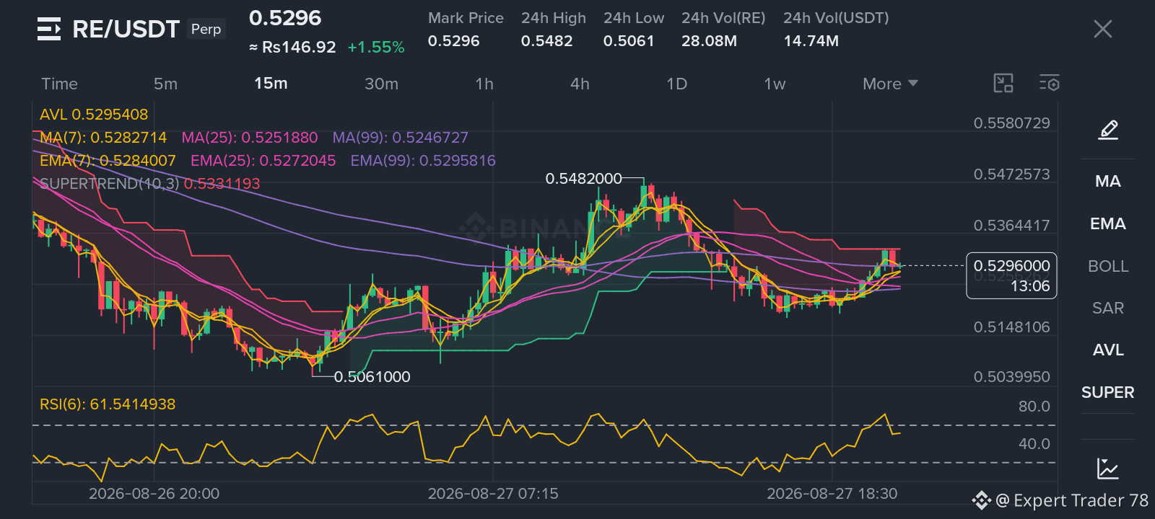The height and width of the screenshot is (519, 1155).
Task: Select the 15m timeframe
Action: 271,84
